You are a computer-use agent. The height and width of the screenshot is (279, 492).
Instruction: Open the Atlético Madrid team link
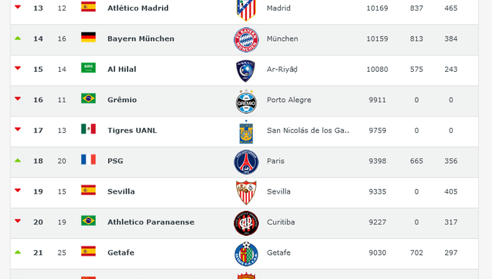(138, 8)
